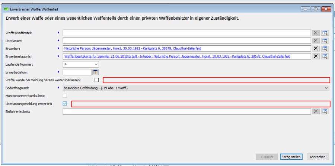The width and height of the screenshot is (335, 166).
Task: Click into the Erwerbsdatum date field
Action: [77, 72]
